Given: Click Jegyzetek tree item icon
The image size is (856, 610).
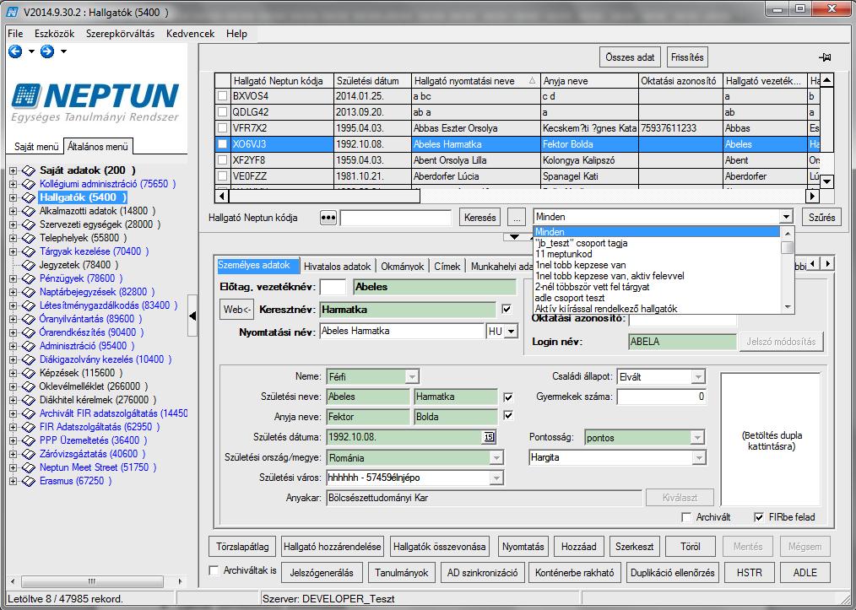Looking at the screenshot, I should (29, 265).
